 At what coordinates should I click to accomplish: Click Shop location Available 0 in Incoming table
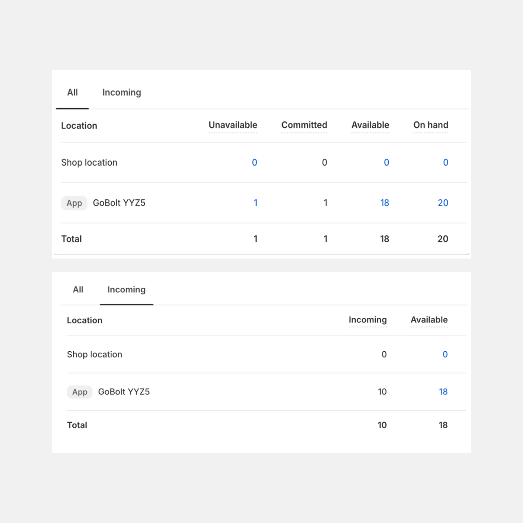(x=445, y=355)
